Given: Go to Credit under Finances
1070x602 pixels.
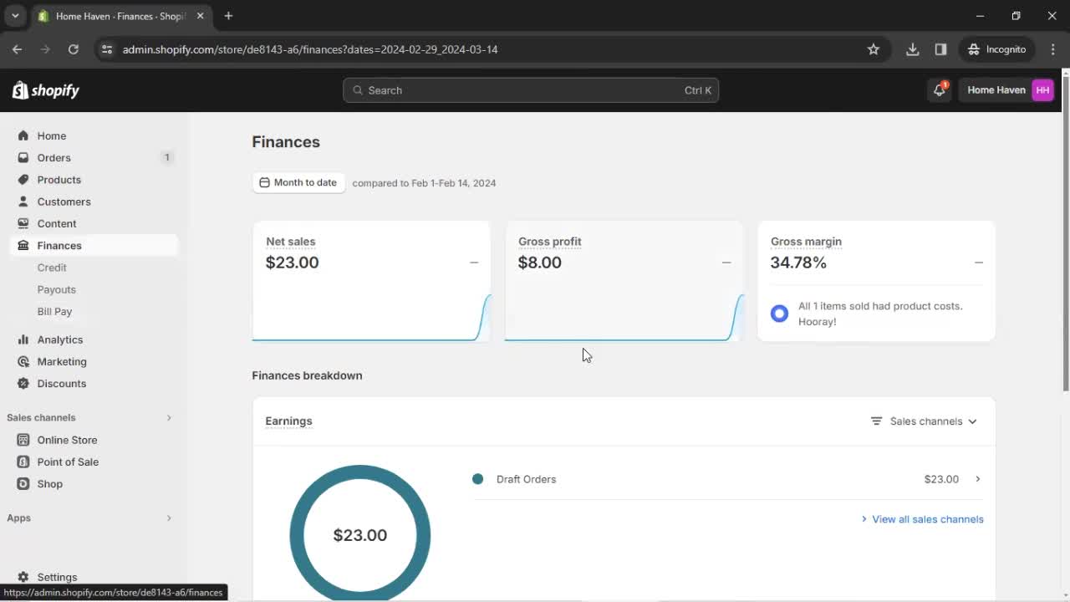Looking at the screenshot, I should pyautogui.click(x=52, y=268).
